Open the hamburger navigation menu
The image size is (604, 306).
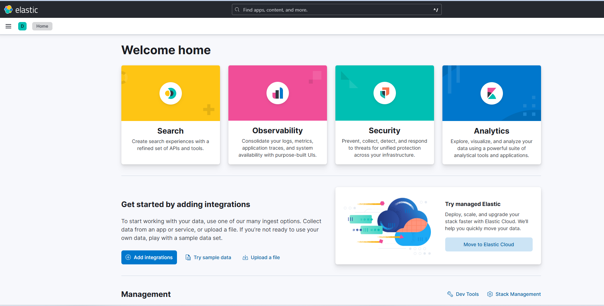tap(8, 26)
